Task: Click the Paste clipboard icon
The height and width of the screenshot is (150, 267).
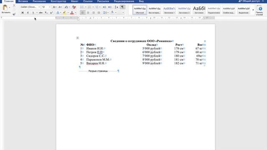Action: click(5, 7)
